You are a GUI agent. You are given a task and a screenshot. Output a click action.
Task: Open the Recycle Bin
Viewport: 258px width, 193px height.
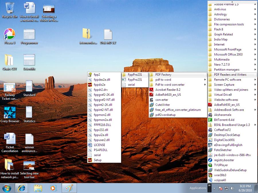point(10,8)
